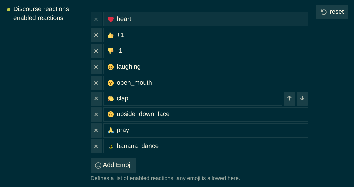Remove the -1 thumbs down reaction
Viewport: 354px width, 187px height.
tap(96, 51)
